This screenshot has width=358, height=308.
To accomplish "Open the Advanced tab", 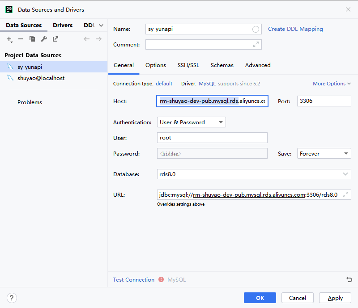I will pyautogui.click(x=258, y=65).
